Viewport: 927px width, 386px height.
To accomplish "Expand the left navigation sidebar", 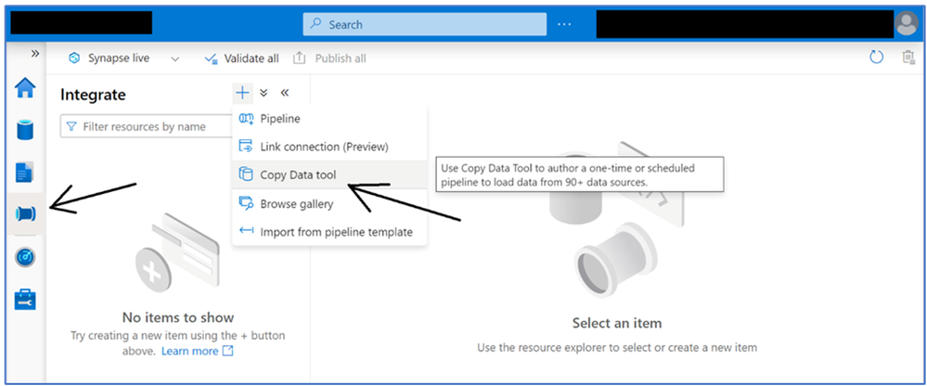I will (35, 53).
